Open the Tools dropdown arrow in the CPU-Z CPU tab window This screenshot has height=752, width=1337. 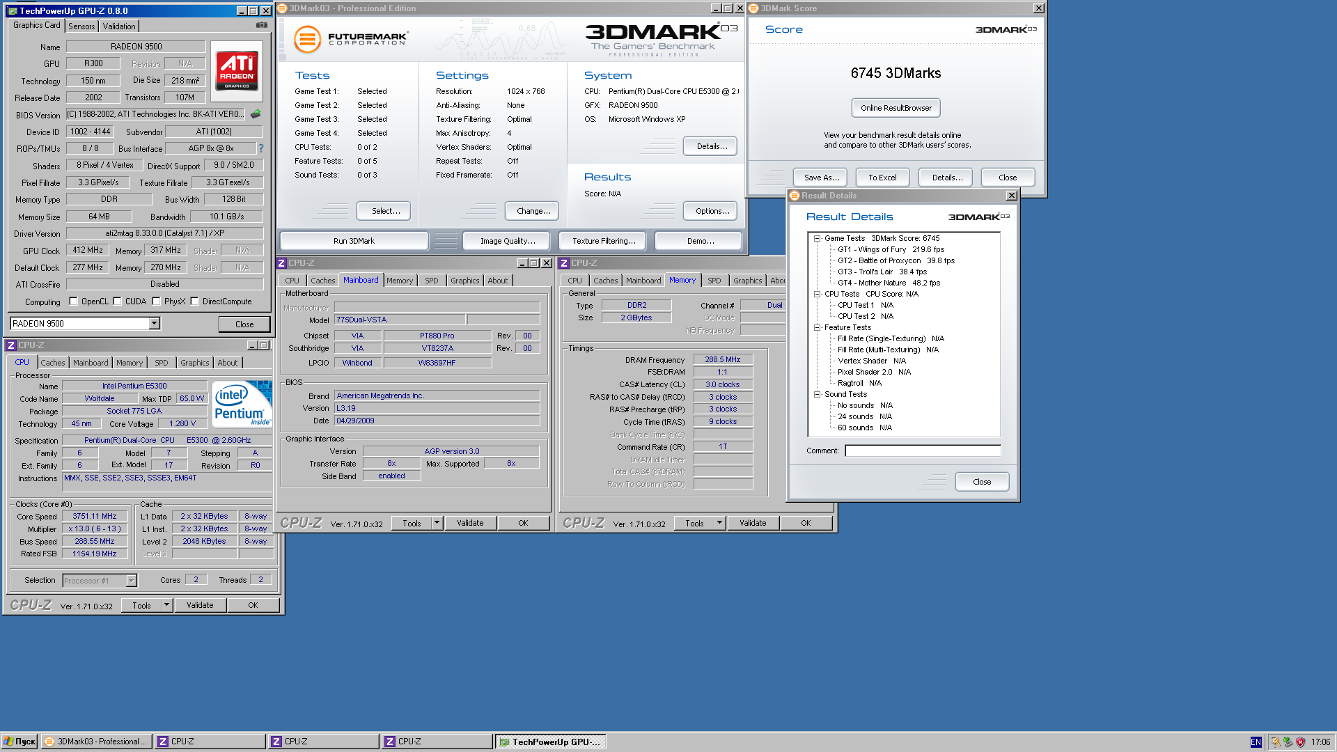click(x=166, y=606)
